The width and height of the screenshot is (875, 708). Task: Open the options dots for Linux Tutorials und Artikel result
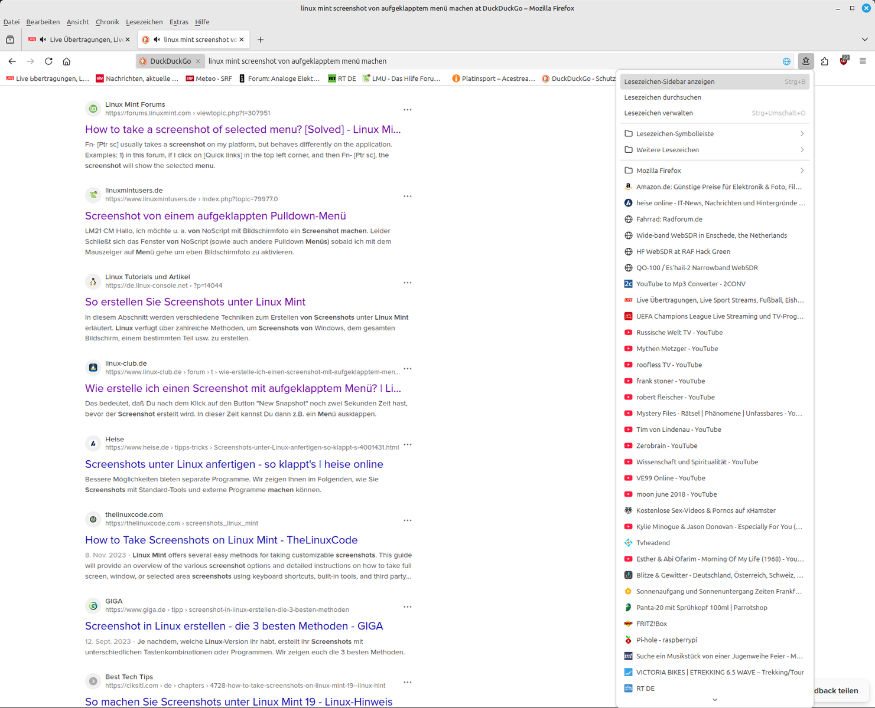[x=408, y=283]
